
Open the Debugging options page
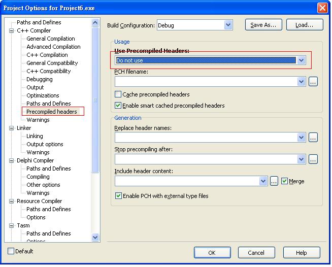40,79
